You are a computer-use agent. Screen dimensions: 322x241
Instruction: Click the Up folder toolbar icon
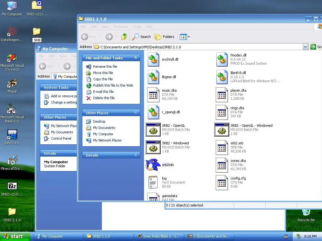click(124, 37)
